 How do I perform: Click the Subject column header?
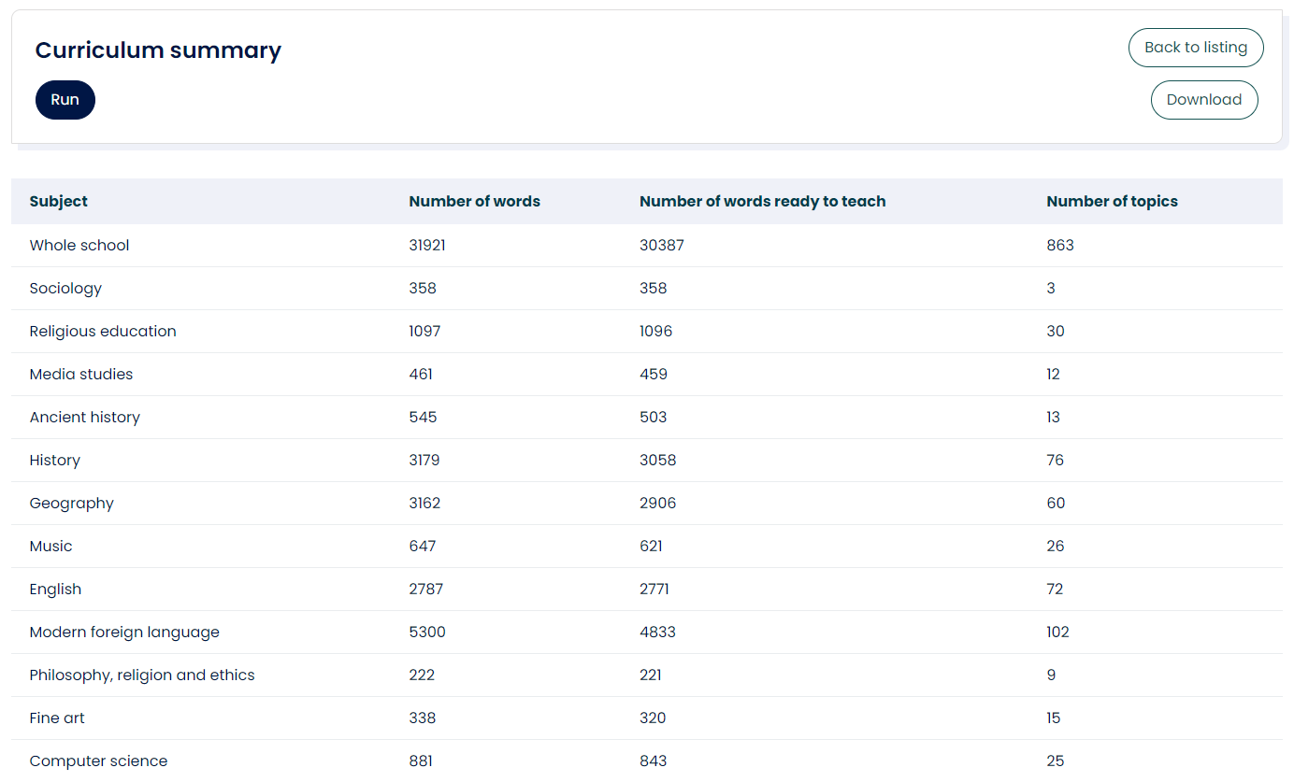click(59, 201)
